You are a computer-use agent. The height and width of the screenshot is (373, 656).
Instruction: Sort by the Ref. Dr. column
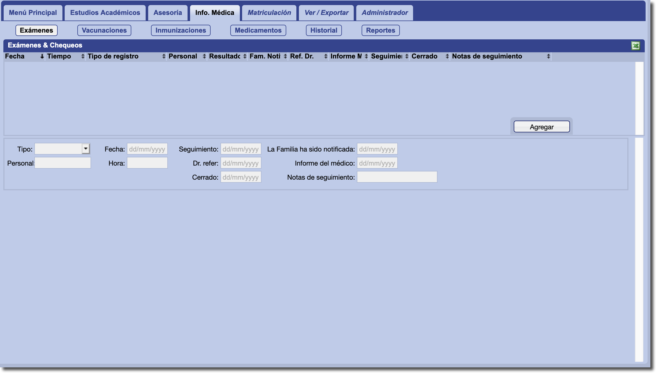tap(326, 56)
